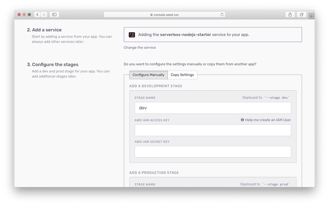Click the AWS IAM Secret Key field
Viewport: 329px width, 206px height.
click(x=213, y=152)
